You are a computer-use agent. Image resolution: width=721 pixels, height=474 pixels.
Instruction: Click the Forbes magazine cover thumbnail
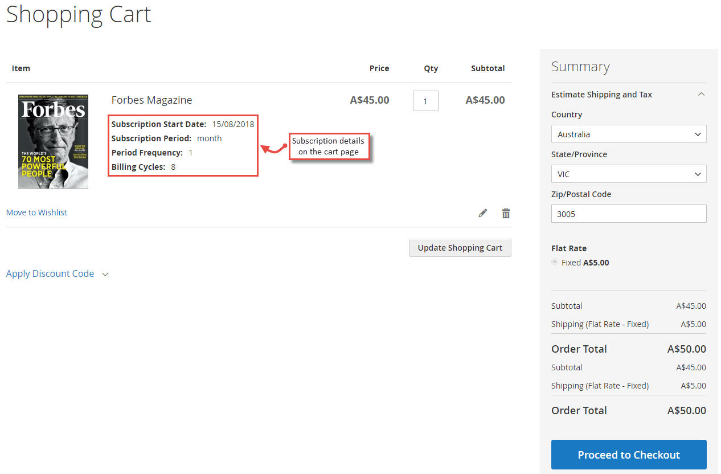point(53,141)
